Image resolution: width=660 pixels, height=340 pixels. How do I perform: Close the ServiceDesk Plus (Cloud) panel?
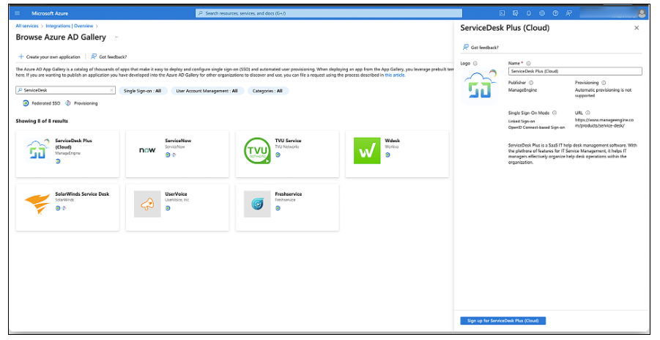637,28
